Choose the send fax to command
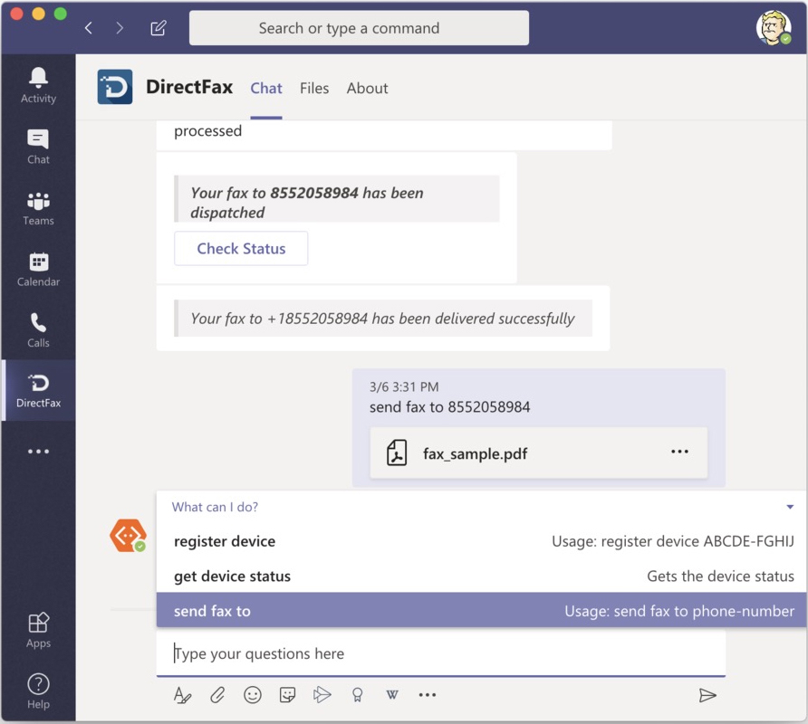The width and height of the screenshot is (808, 724). click(x=482, y=610)
